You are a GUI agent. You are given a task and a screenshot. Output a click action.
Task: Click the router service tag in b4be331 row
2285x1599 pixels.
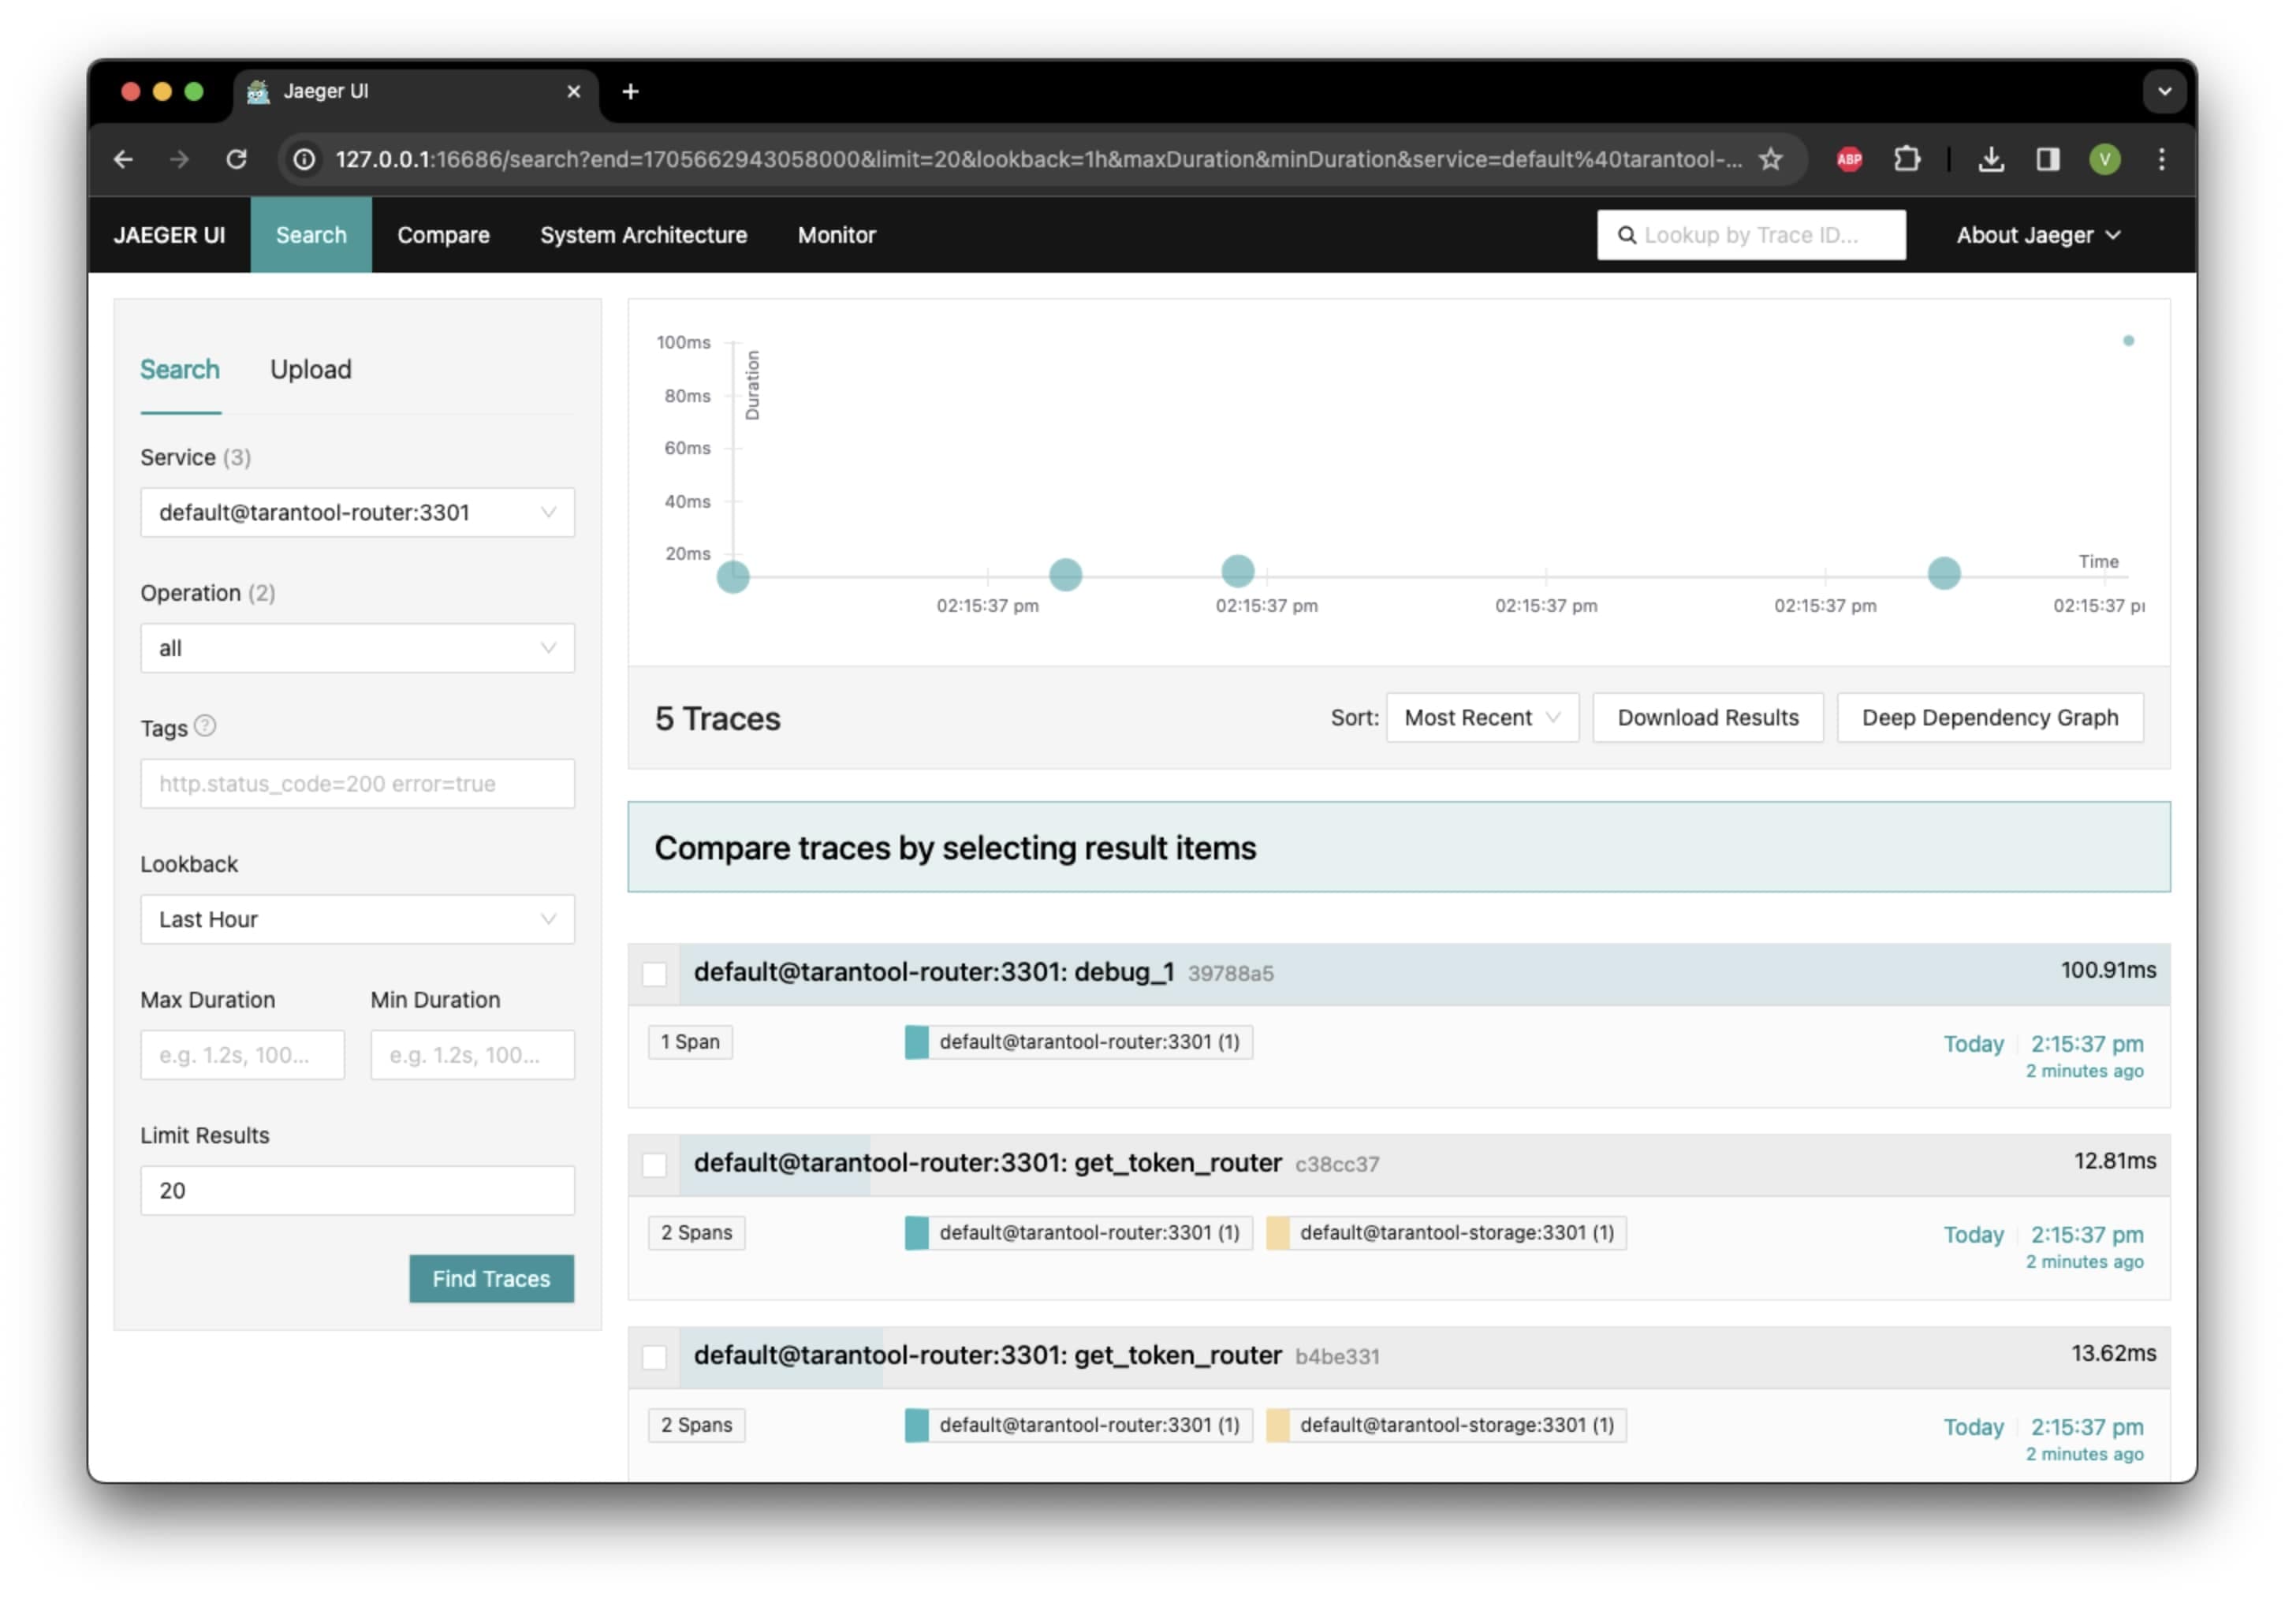(1079, 1425)
